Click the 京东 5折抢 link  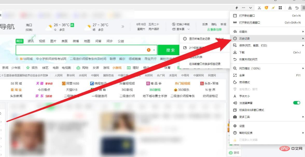[x=44, y=96]
